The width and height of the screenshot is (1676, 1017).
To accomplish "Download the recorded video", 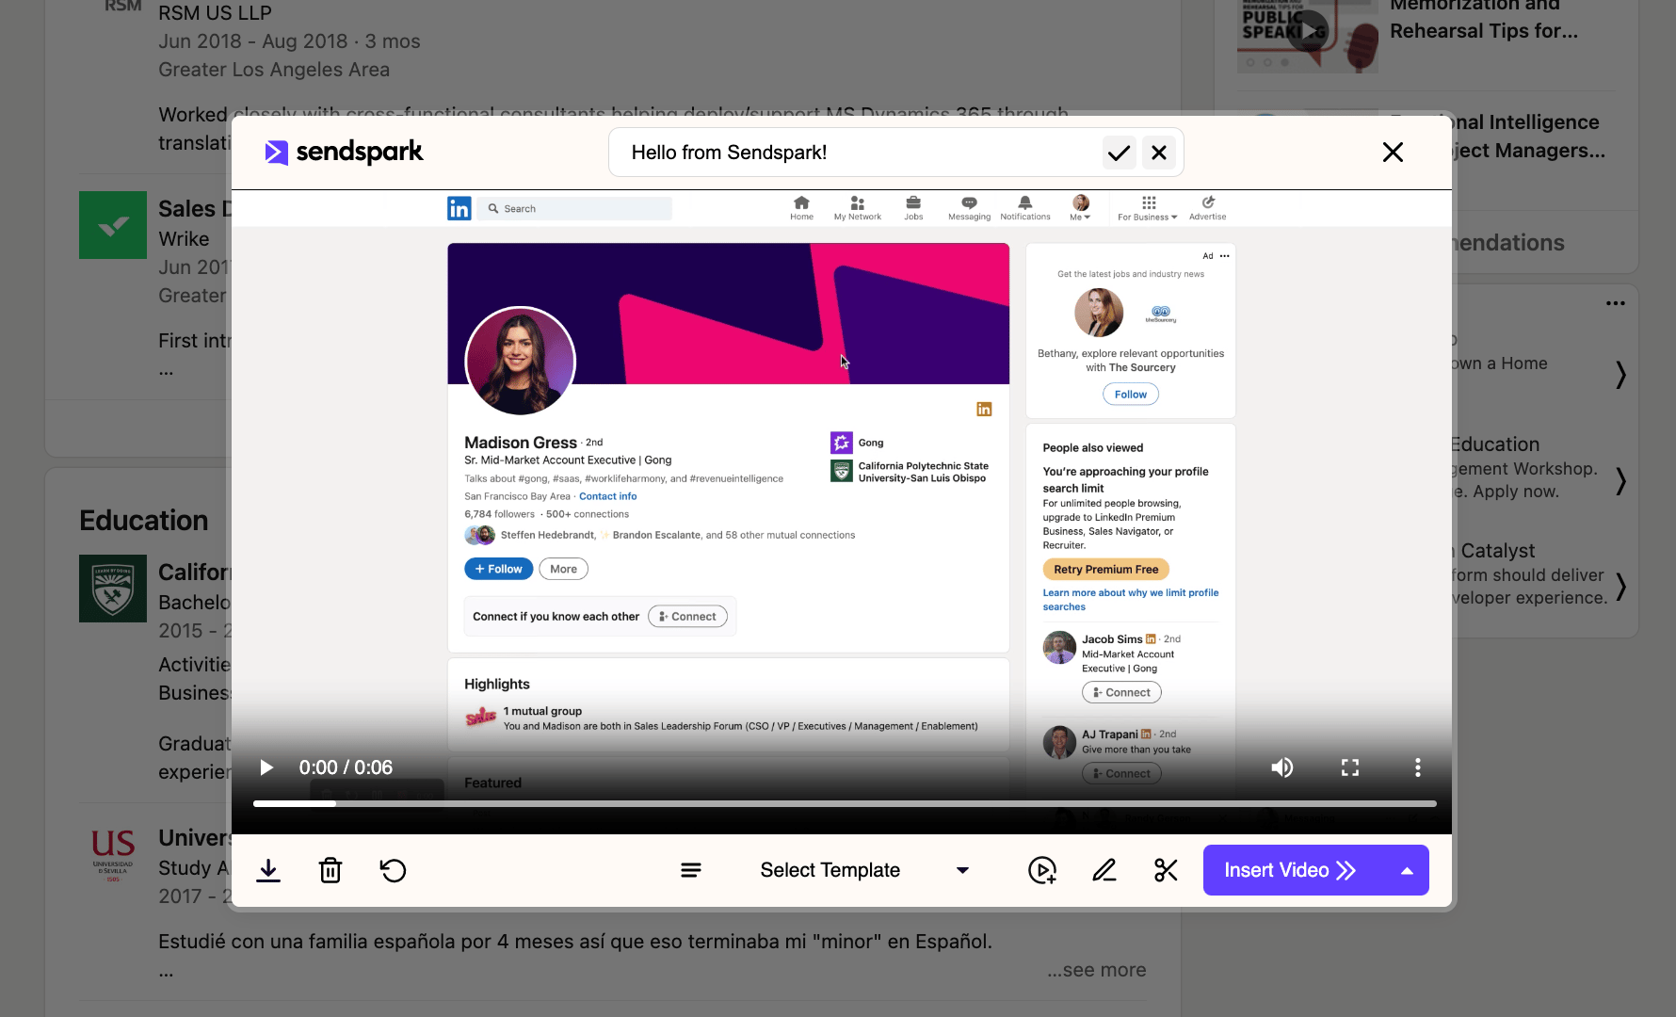I will pyautogui.click(x=268, y=870).
